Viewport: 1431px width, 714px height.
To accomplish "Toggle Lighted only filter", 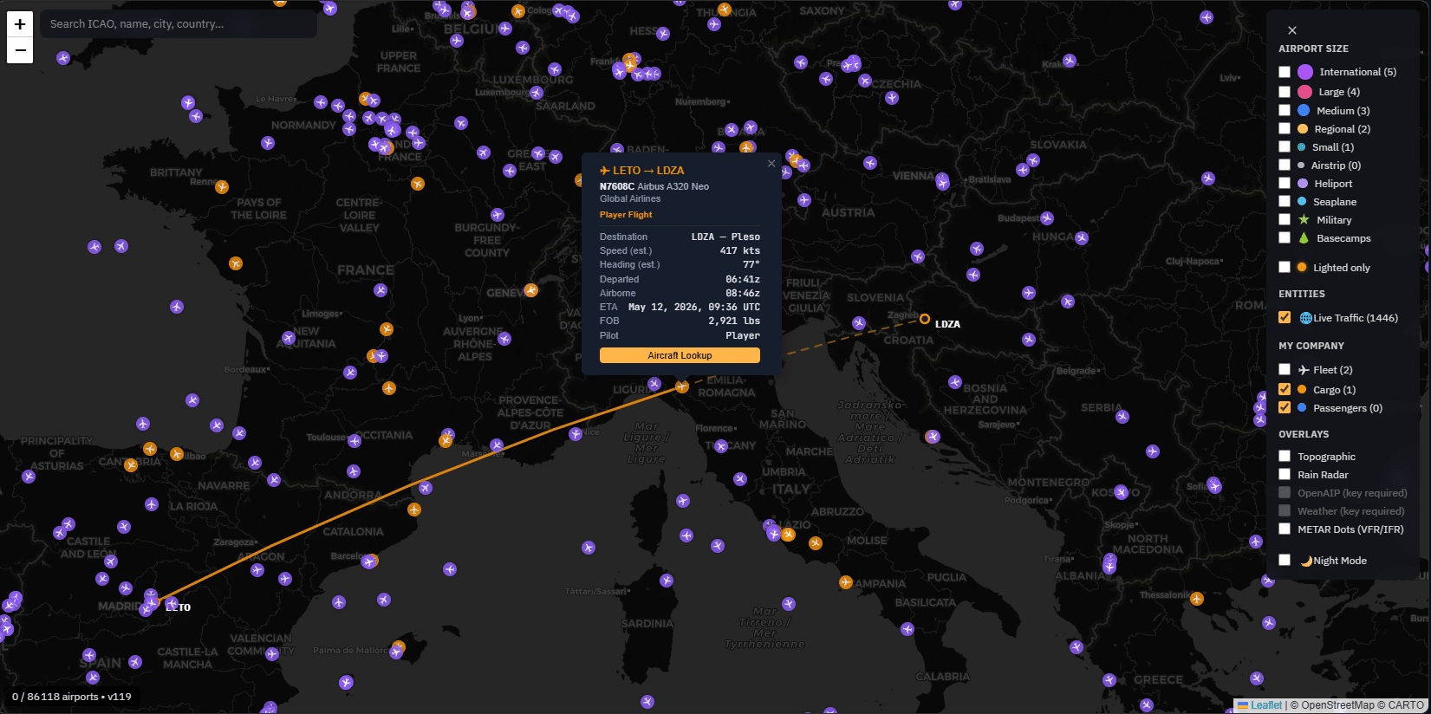I will coord(1285,268).
